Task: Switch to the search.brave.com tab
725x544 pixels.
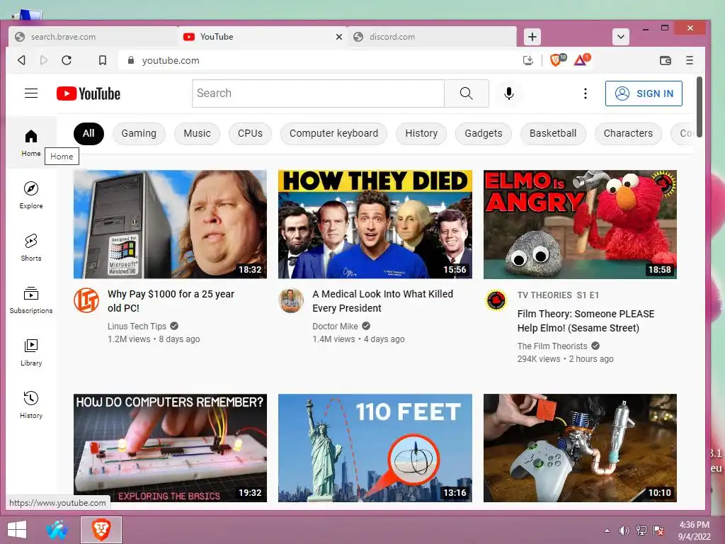Action: (x=93, y=37)
